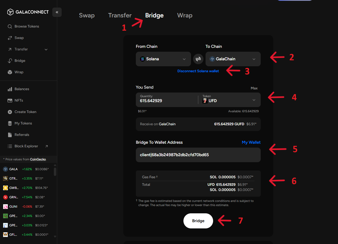
Task: Click the Solana chain logo
Action: 142,59
